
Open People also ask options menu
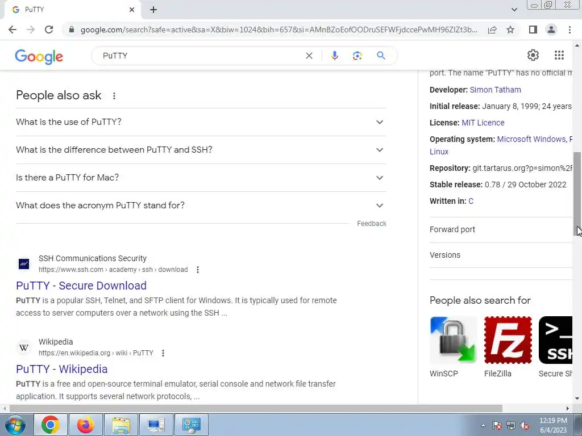114,96
